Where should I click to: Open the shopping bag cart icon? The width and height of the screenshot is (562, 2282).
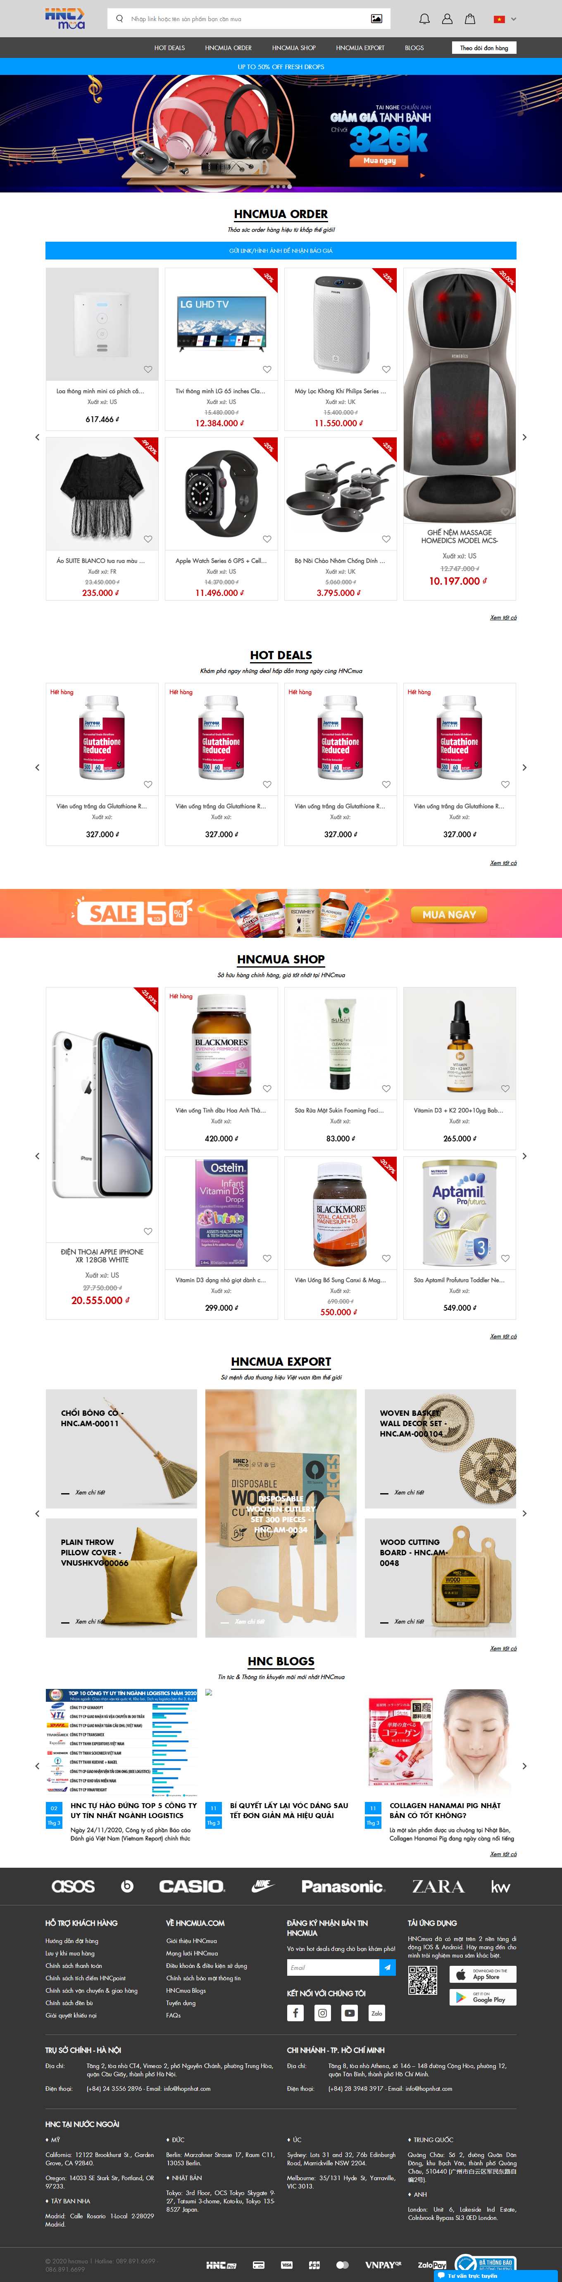(x=470, y=19)
